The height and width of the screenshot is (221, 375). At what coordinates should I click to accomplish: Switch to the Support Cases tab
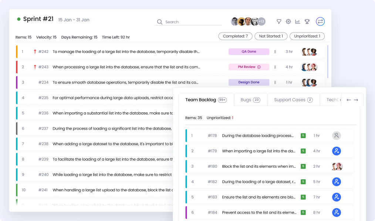click(x=293, y=100)
